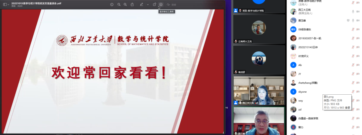Screen dimensions: 362x135
Task: Select participant 白建超—数统学院
Action: (x=324, y=118)
